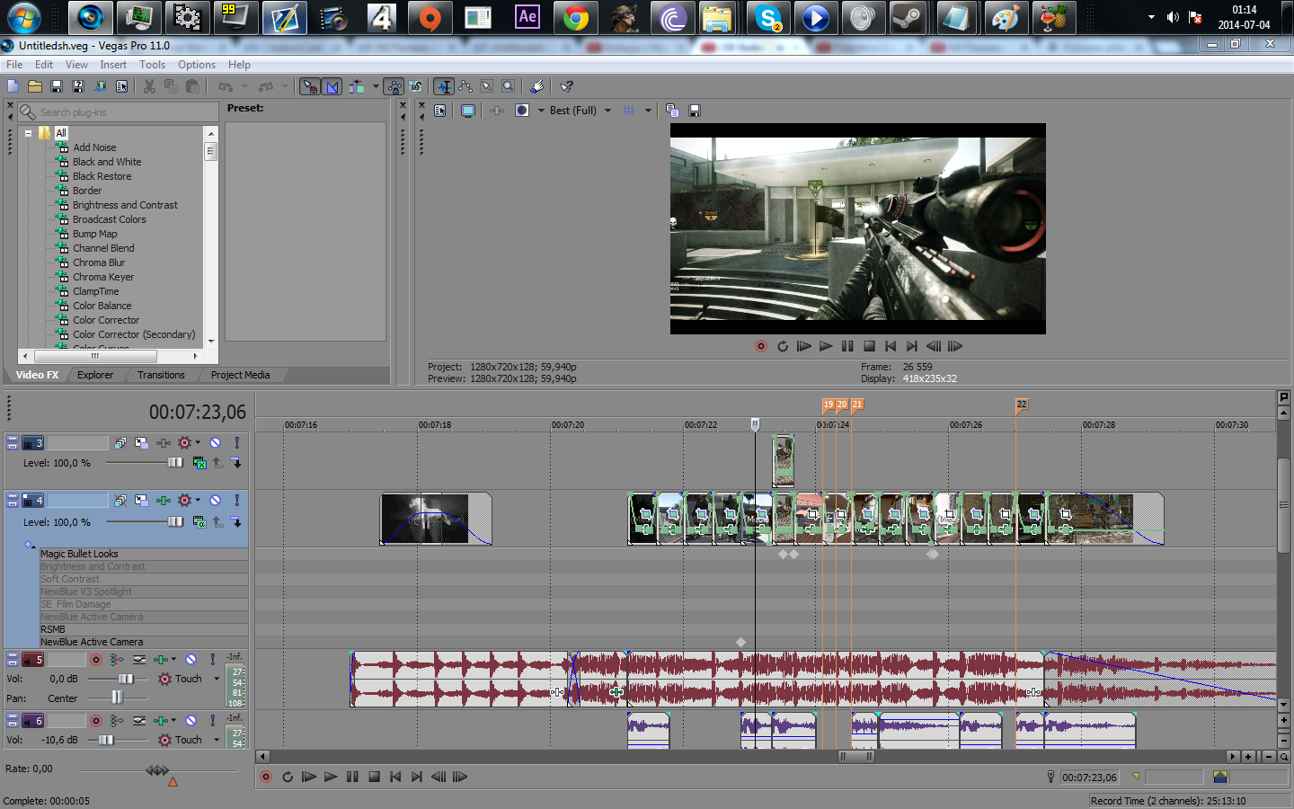
Task: Click the compositing parent arrow on track 3
Action: (x=218, y=463)
